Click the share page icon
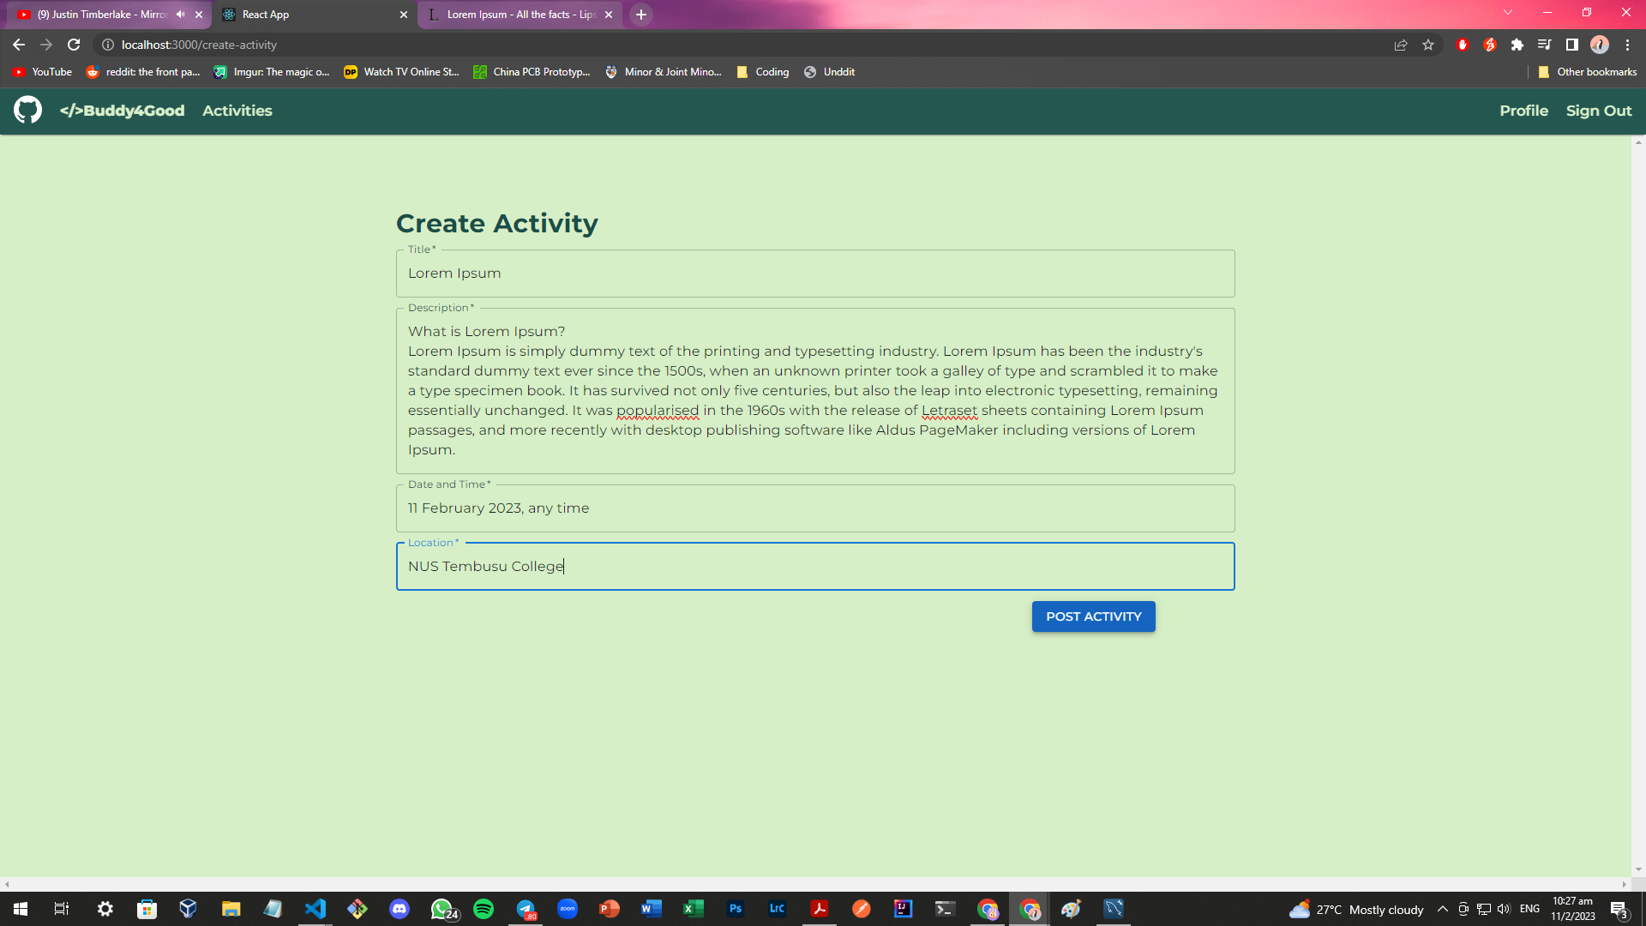 click(1401, 45)
